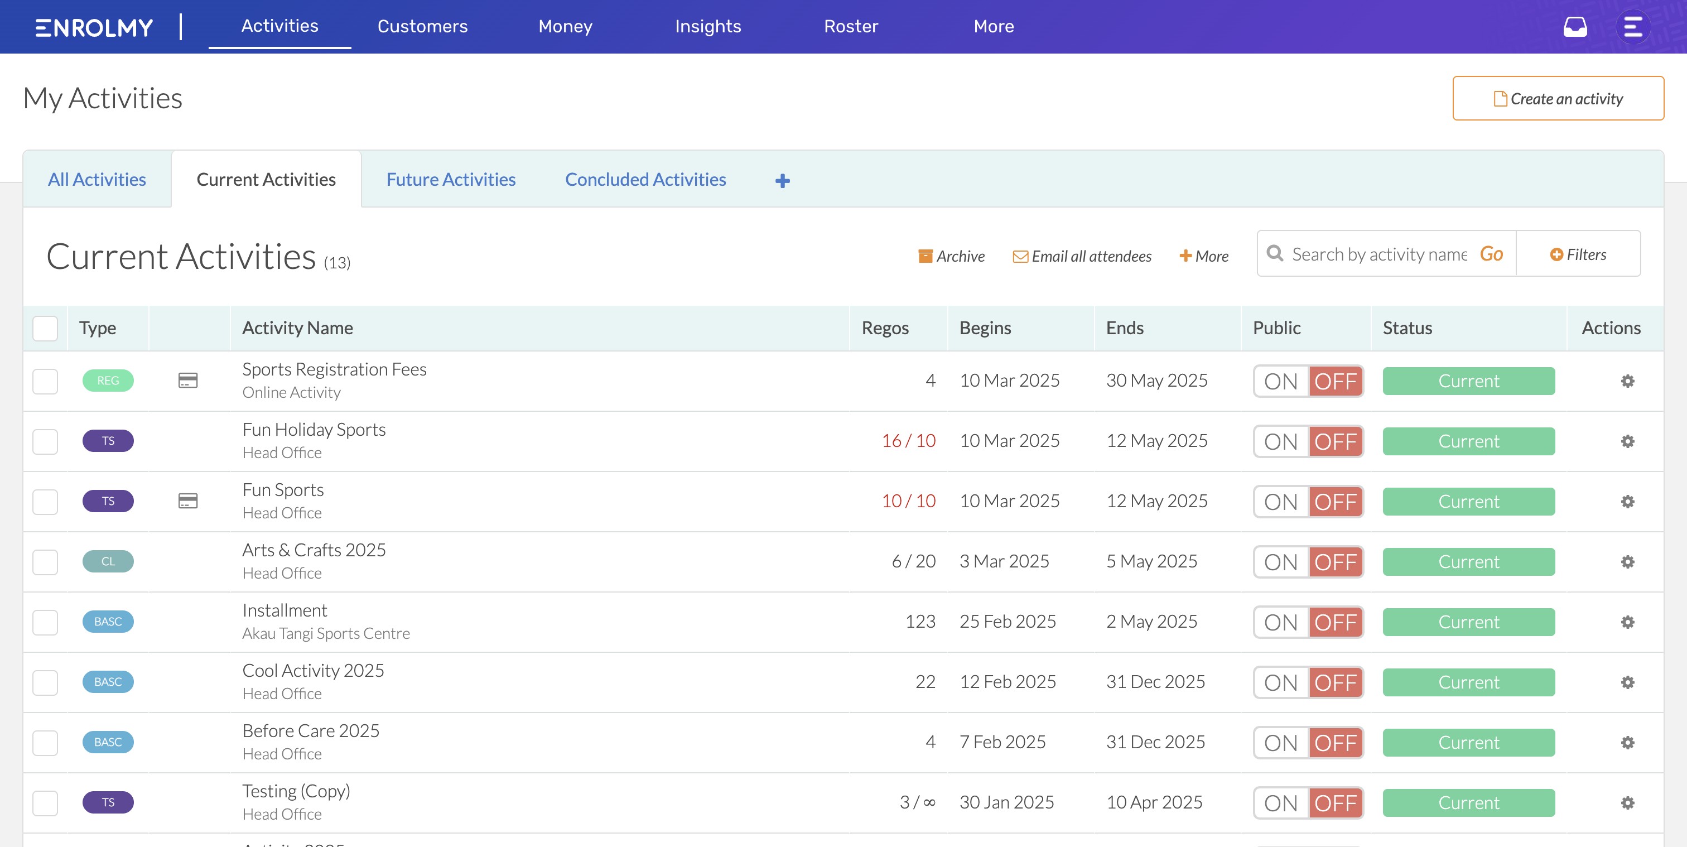Open gear actions for Before Care 2025
This screenshot has height=847, width=1687.
pos(1627,742)
